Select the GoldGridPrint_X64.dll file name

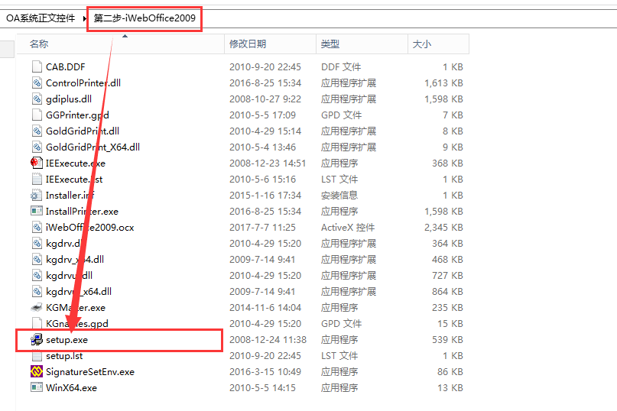point(93,147)
